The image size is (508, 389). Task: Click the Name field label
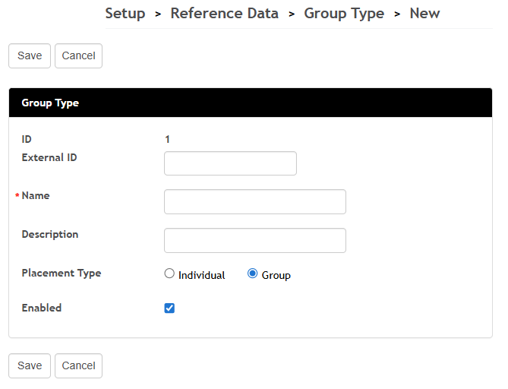tap(36, 195)
